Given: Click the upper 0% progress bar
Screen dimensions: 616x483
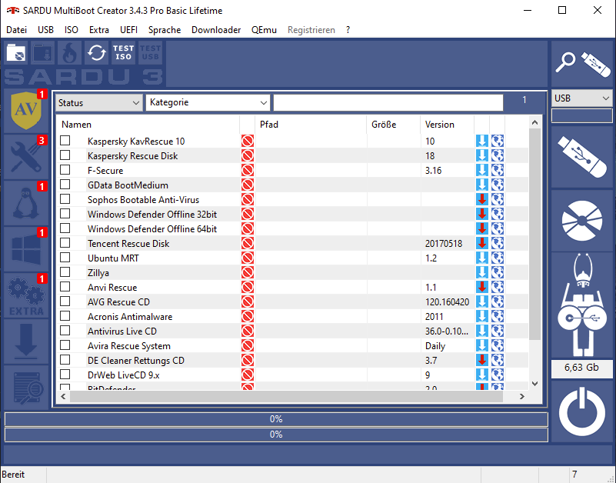Looking at the screenshot, I should tap(276, 419).
